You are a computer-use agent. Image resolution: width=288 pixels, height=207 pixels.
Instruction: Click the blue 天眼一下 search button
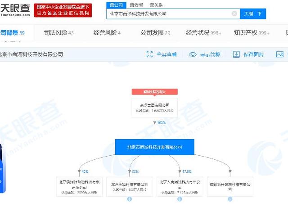tap(253, 14)
